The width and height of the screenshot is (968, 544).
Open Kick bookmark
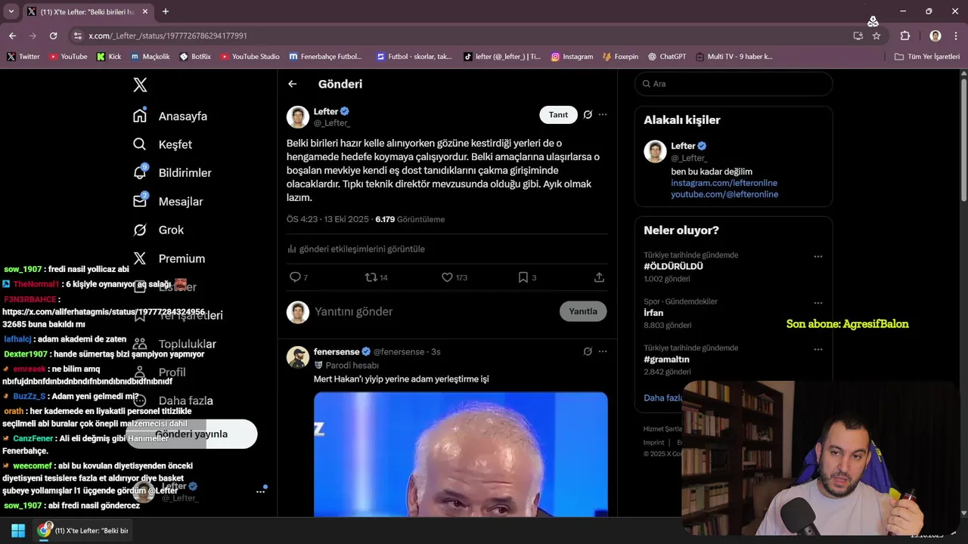[109, 57]
